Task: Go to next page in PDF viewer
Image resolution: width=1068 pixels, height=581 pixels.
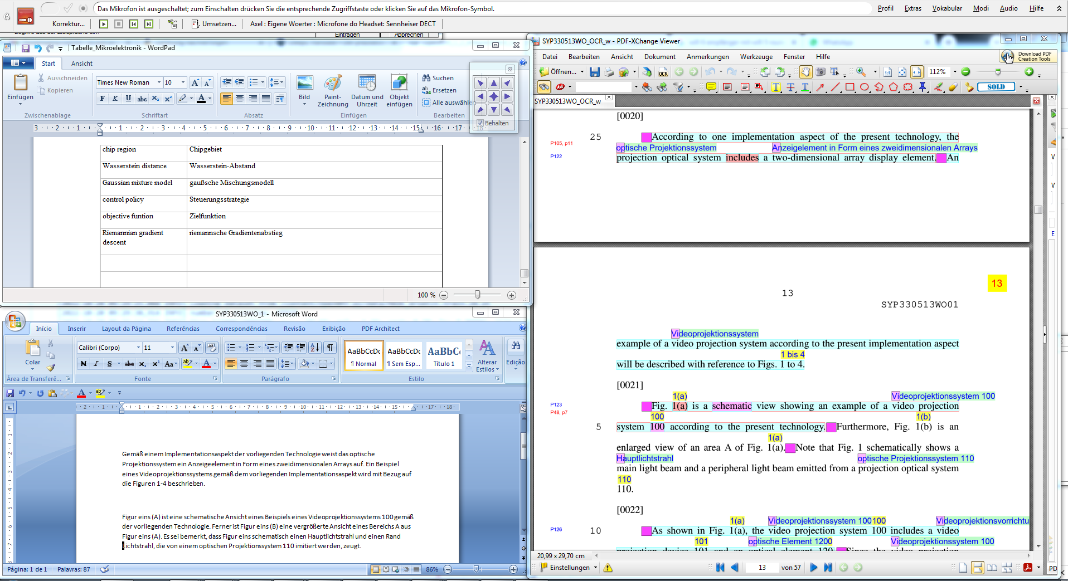Action: [x=813, y=568]
